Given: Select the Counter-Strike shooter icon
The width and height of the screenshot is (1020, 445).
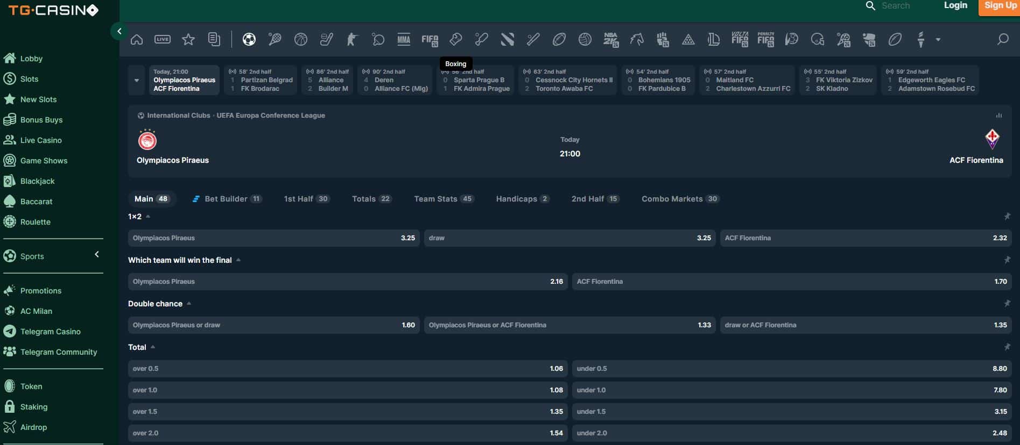Looking at the screenshot, I should 352,39.
